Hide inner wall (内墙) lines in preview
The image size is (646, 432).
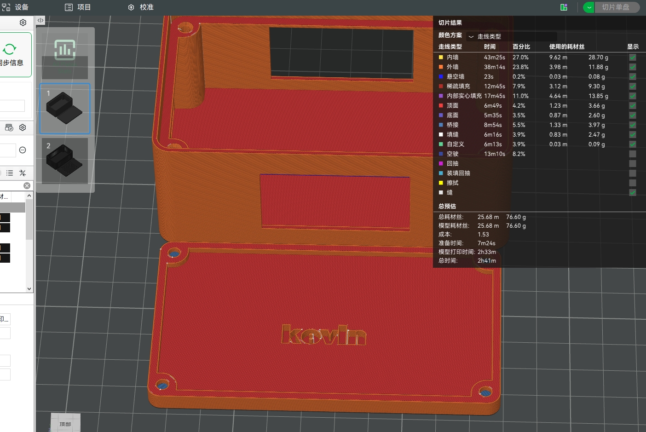click(633, 58)
